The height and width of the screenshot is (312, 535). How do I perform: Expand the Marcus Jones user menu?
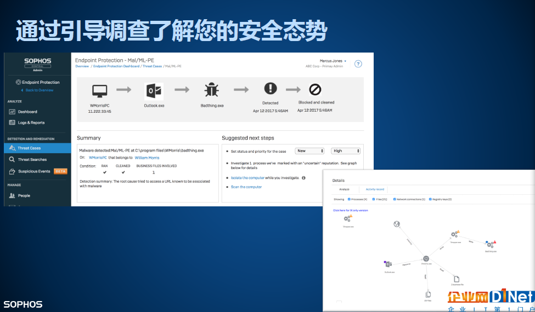[x=333, y=61]
